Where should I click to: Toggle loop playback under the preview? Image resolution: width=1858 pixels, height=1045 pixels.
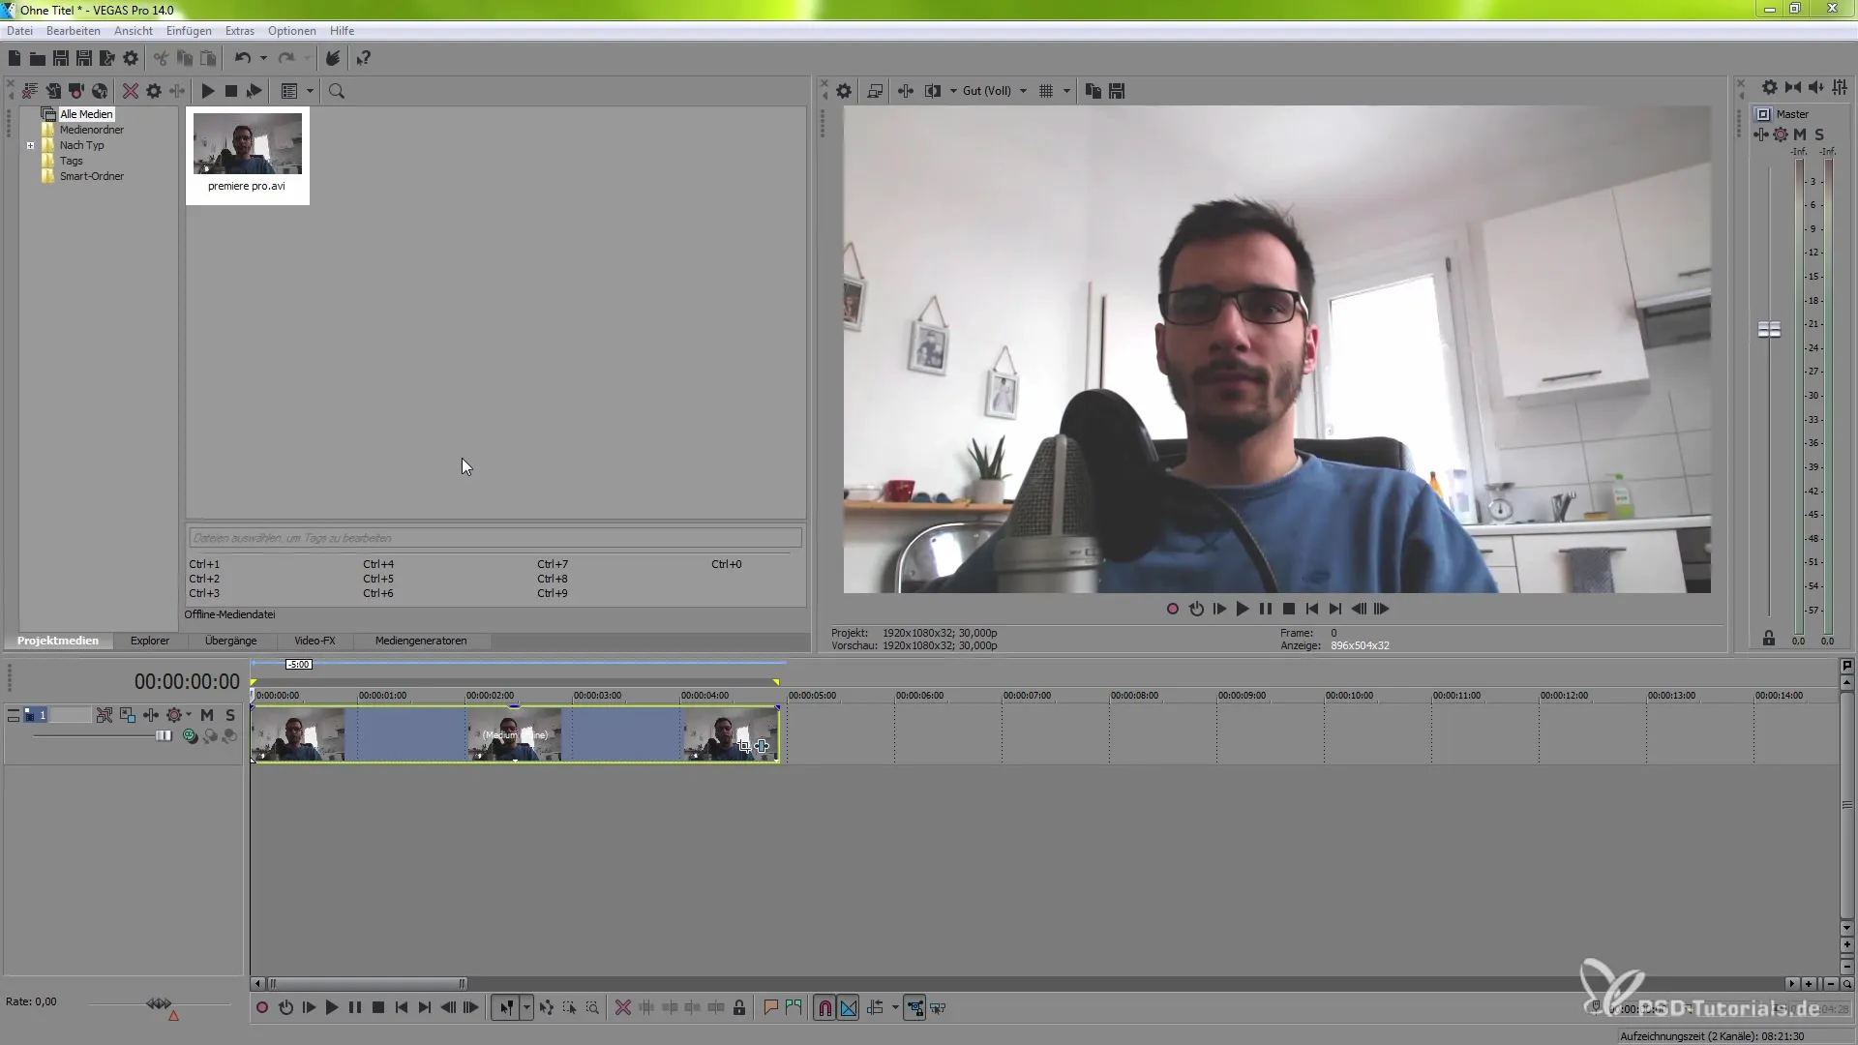point(1196,610)
